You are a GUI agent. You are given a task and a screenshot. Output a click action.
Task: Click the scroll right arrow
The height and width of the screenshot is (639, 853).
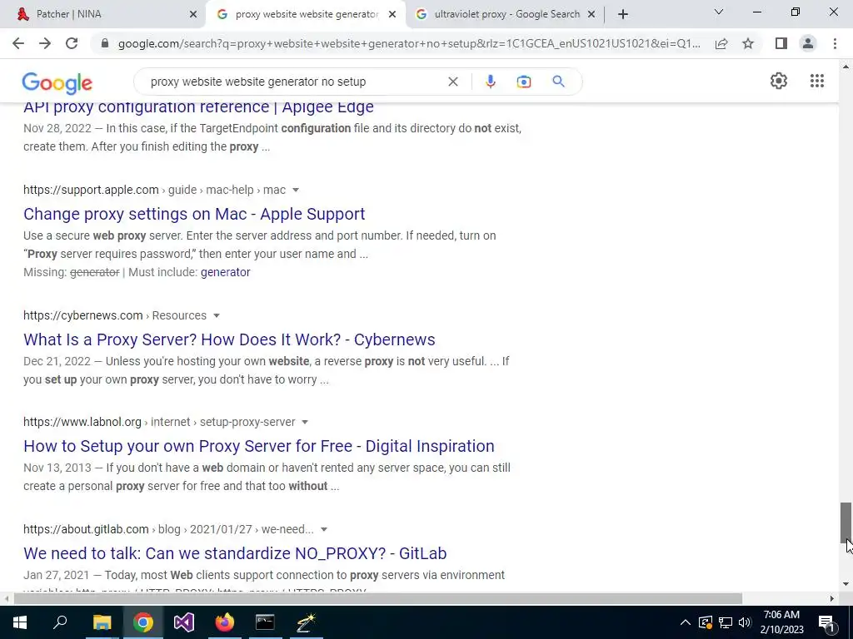point(832,598)
